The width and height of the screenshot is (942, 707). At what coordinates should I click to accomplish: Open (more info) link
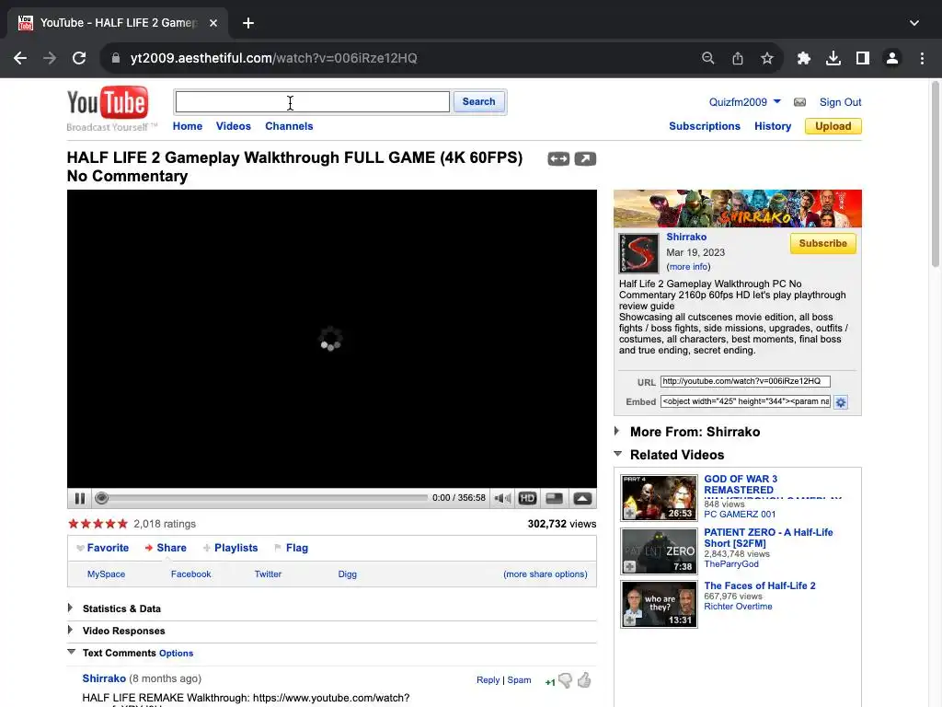point(688,267)
